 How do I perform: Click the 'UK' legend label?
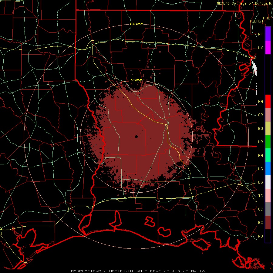[x=261, y=48]
